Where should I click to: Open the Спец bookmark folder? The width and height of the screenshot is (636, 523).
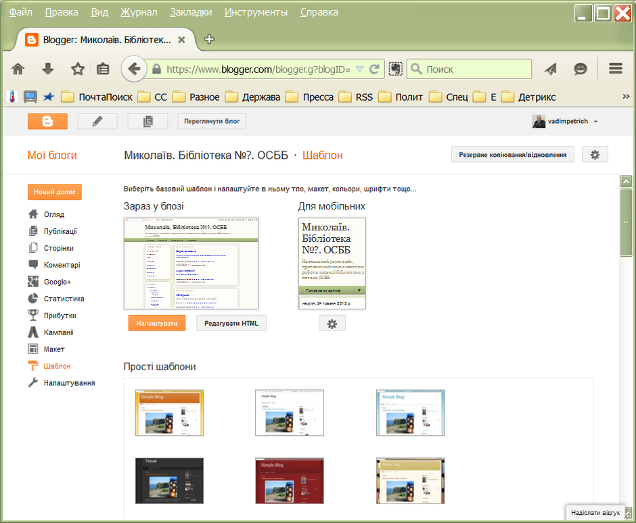pyautogui.click(x=449, y=97)
